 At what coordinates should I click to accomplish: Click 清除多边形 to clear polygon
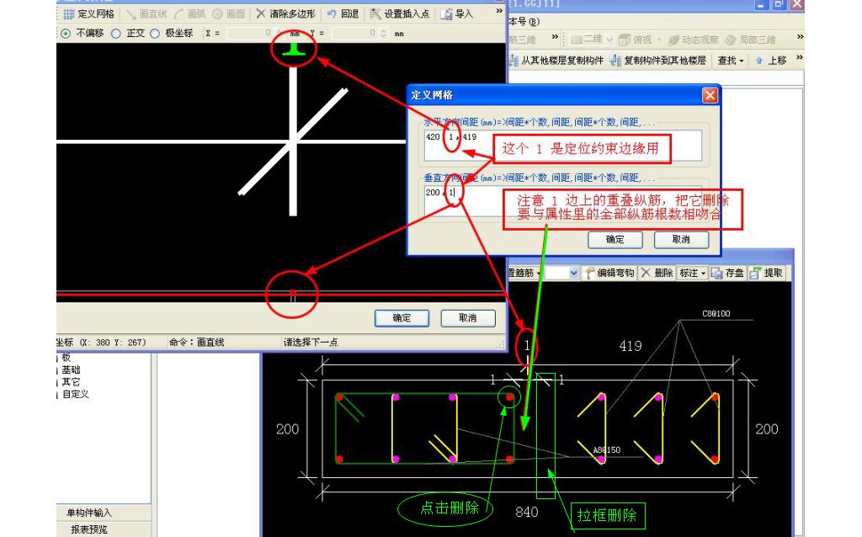coord(286,13)
